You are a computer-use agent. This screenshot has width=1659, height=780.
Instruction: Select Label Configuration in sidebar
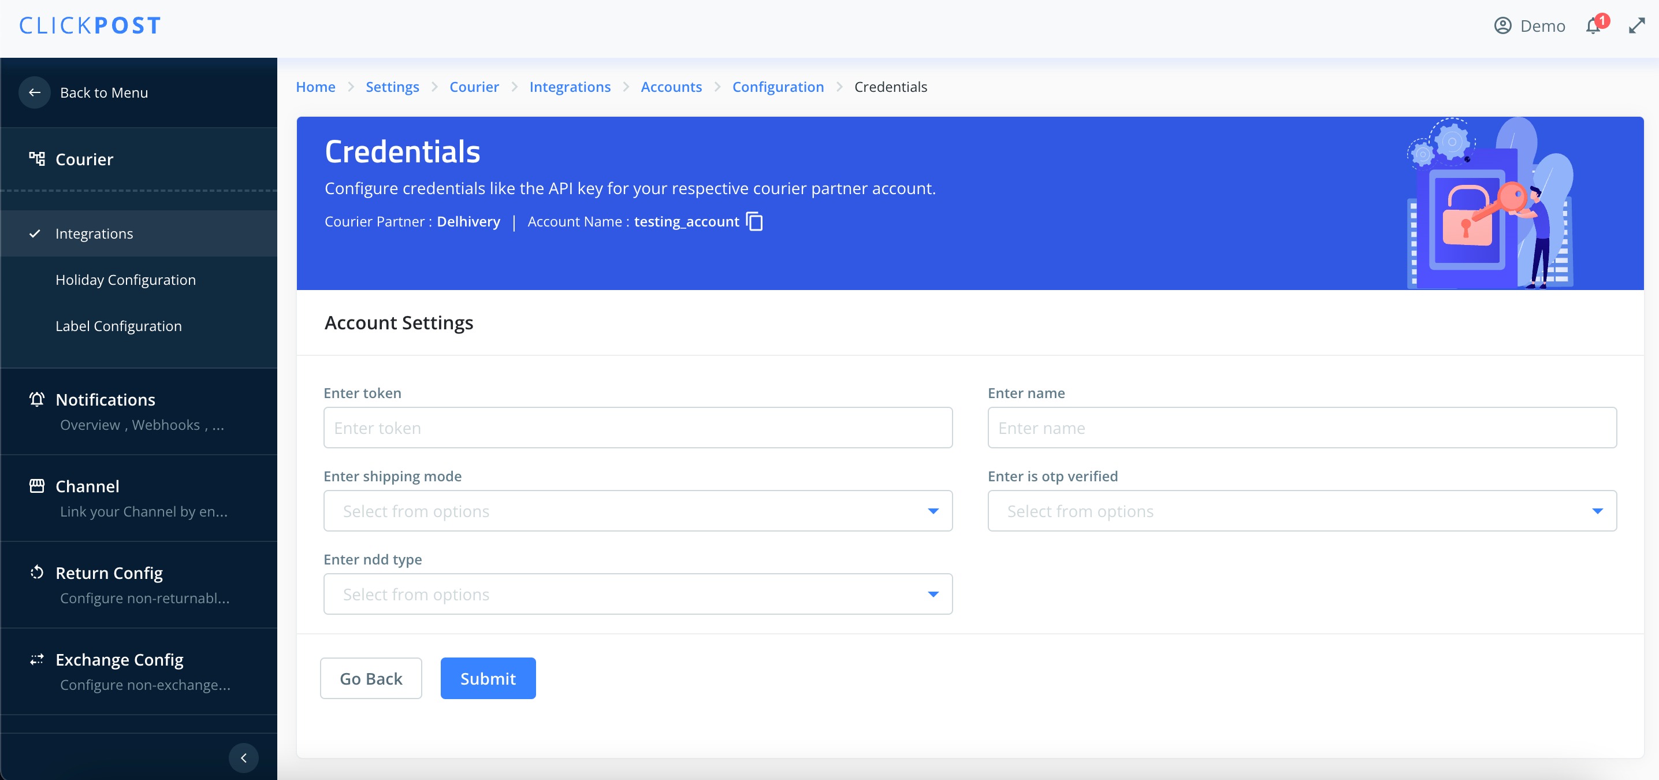[118, 326]
